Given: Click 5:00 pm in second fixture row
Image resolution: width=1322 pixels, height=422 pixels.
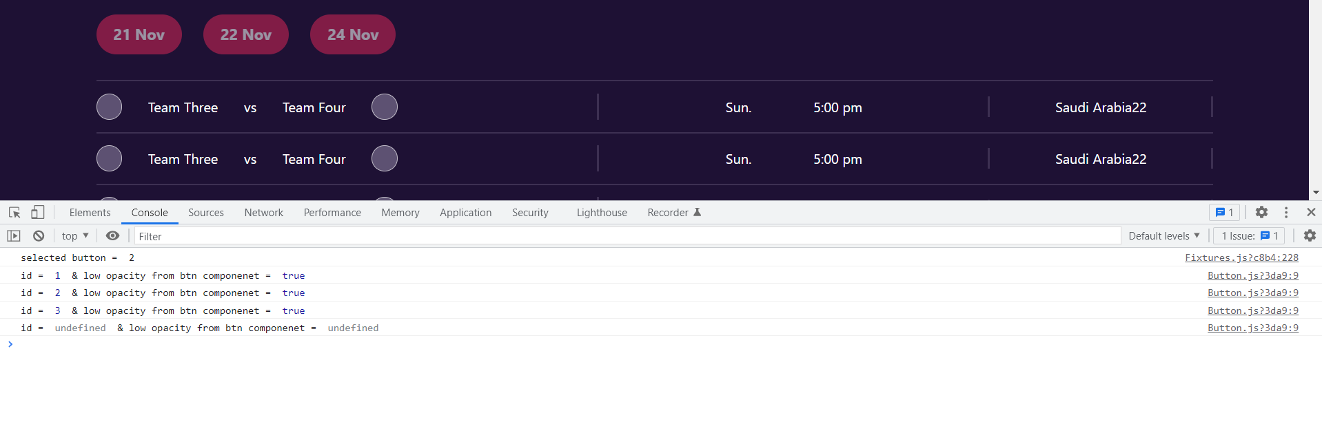Looking at the screenshot, I should (837, 159).
